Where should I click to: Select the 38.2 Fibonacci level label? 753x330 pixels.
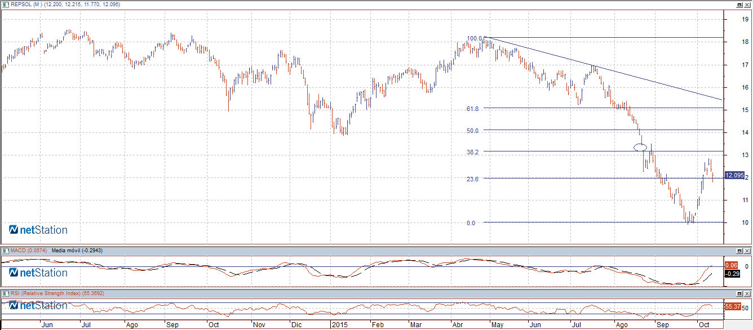[472, 152]
